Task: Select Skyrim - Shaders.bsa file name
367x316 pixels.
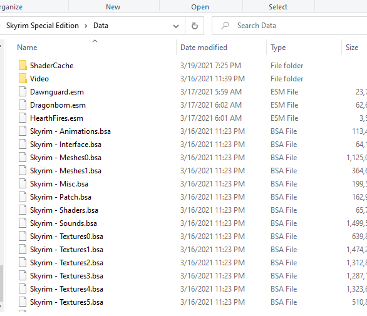Action: (64, 210)
